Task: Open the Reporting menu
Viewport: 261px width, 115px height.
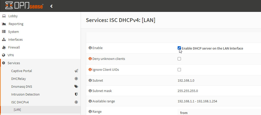Action: pos(16,24)
